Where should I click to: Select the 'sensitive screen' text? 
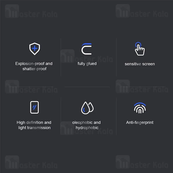[x=140, y=64]
